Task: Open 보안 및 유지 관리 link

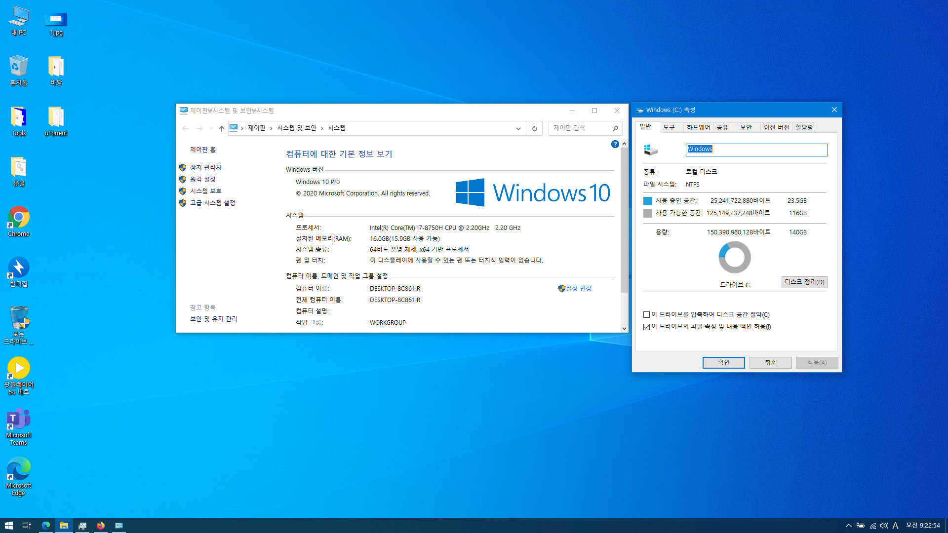Action: pos(213,319)
